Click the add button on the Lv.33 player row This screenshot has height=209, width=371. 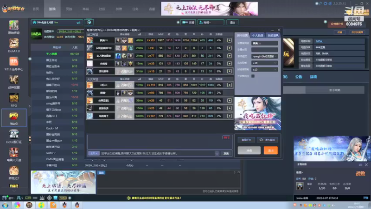click(229, 64)
